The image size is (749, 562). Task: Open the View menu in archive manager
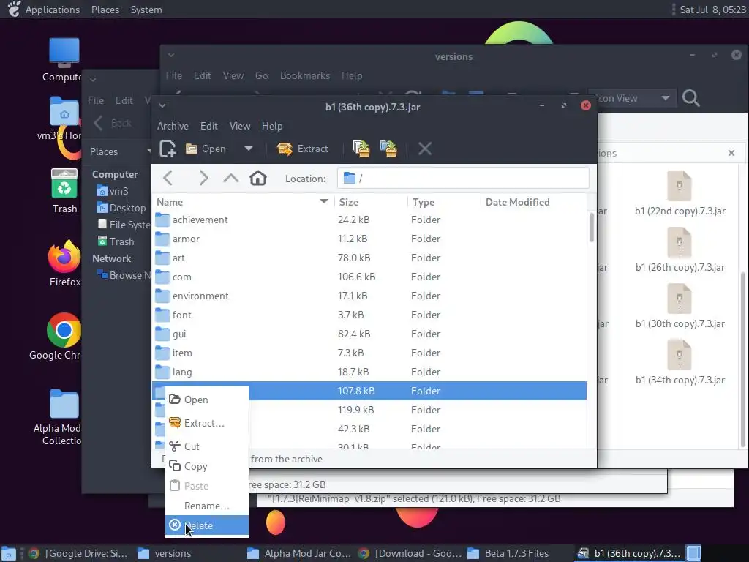240,126
